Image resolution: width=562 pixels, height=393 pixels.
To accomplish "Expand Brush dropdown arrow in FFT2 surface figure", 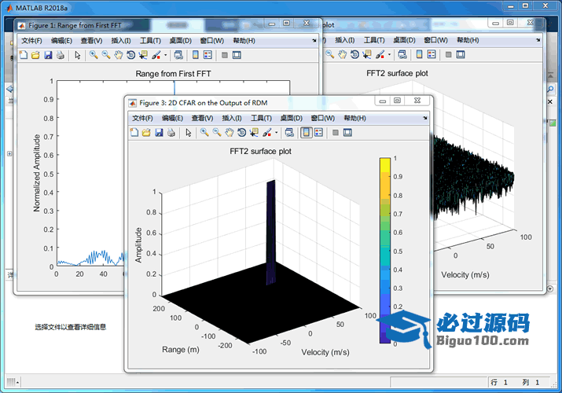I will [390, 55].
